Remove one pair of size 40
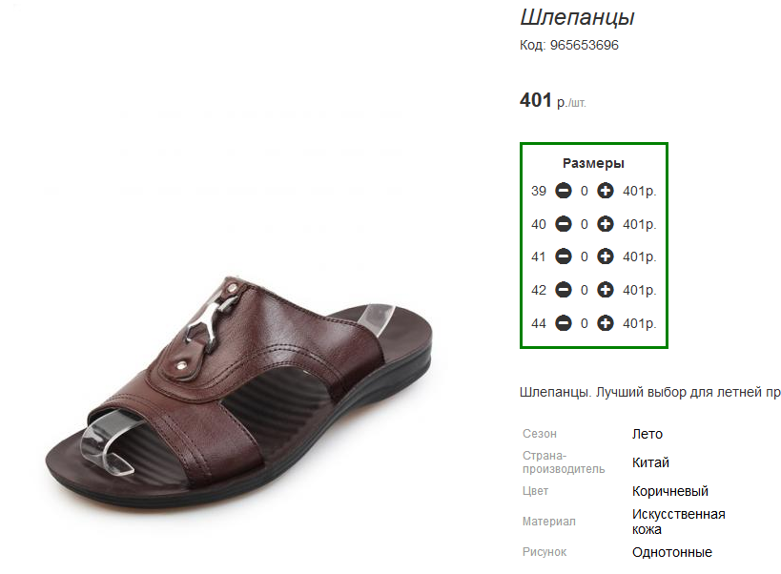 tap(564, 224)
